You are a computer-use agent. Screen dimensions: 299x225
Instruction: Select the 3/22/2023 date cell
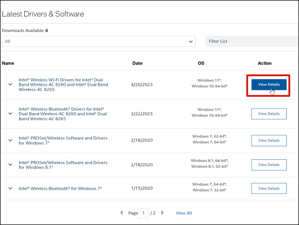point(141,114)
